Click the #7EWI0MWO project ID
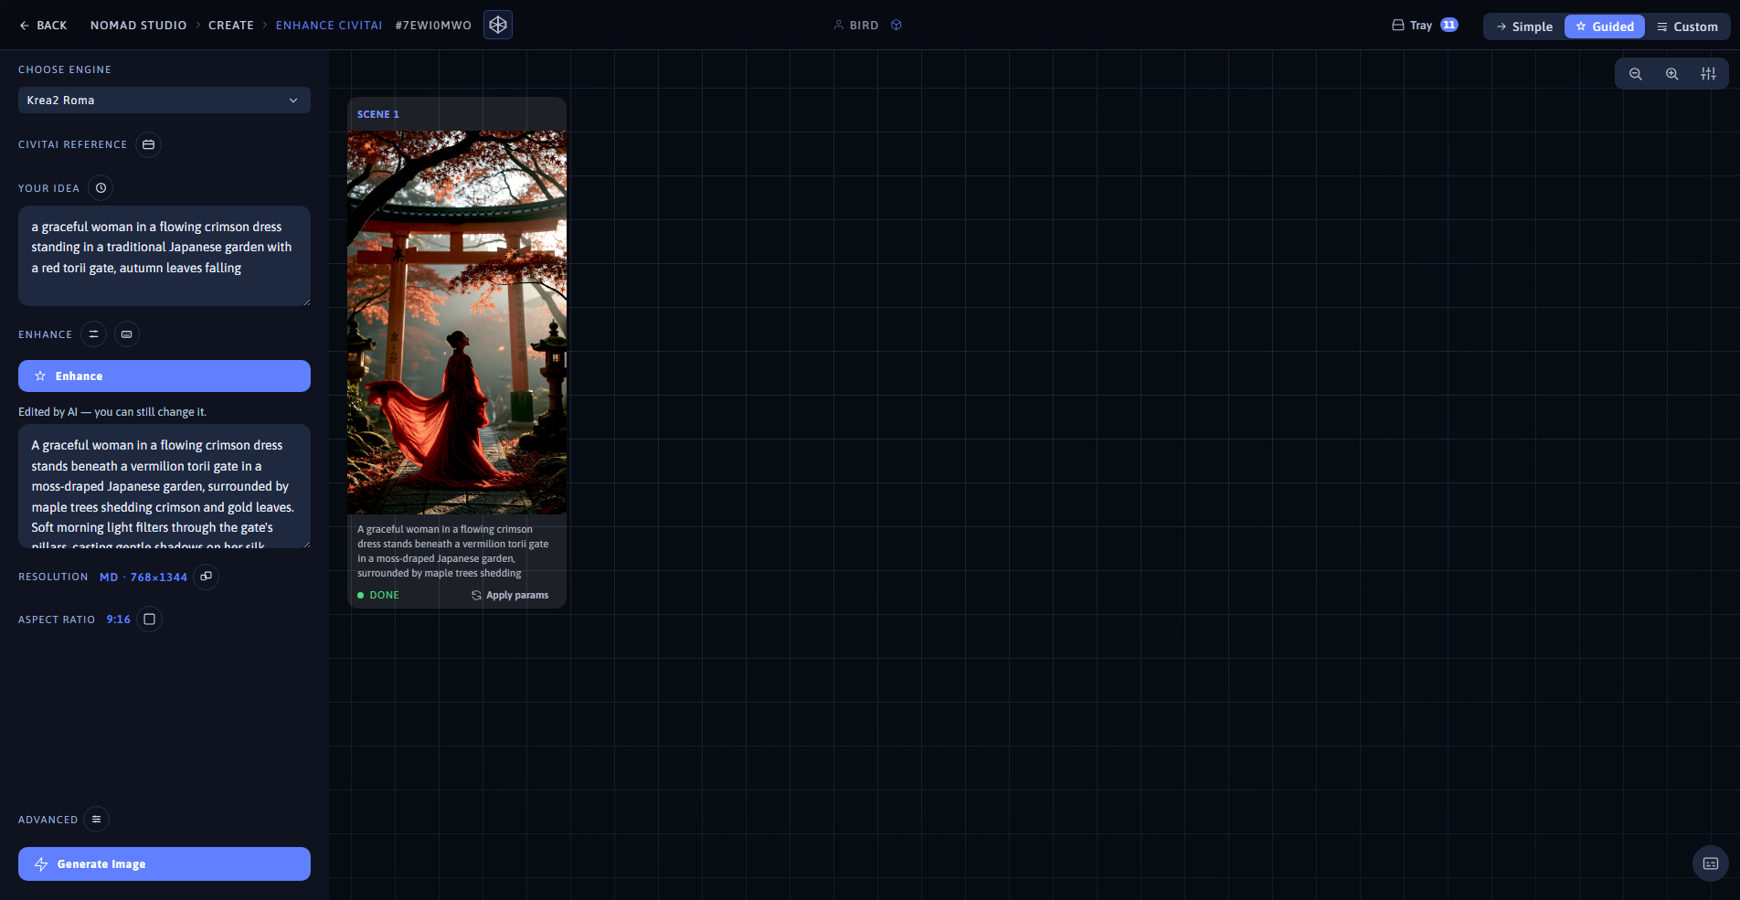The height and width of the screenshot is (900, 1740). click(433, 26)
